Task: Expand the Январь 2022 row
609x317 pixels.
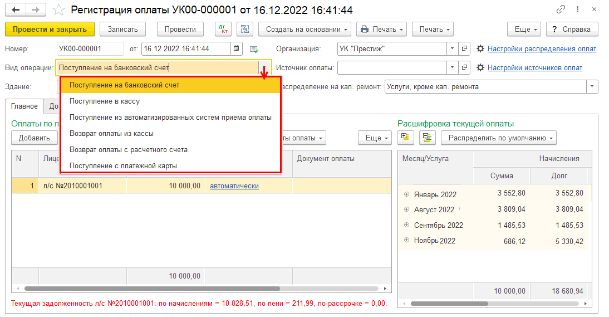Action: tap(406, 194)
